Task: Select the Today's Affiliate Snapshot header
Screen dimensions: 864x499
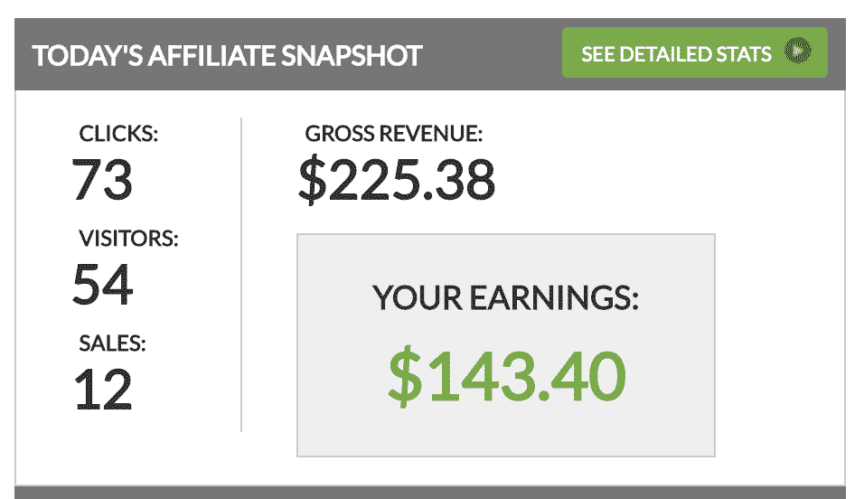Action: click(x=227, y=56)
